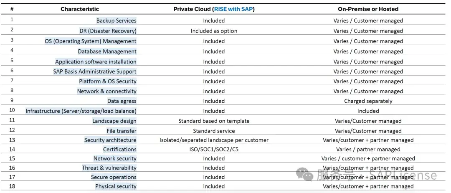This screenshot has width=451, height=193.
Task: Select the Database Management cell
Action: [x=107, y=51]
